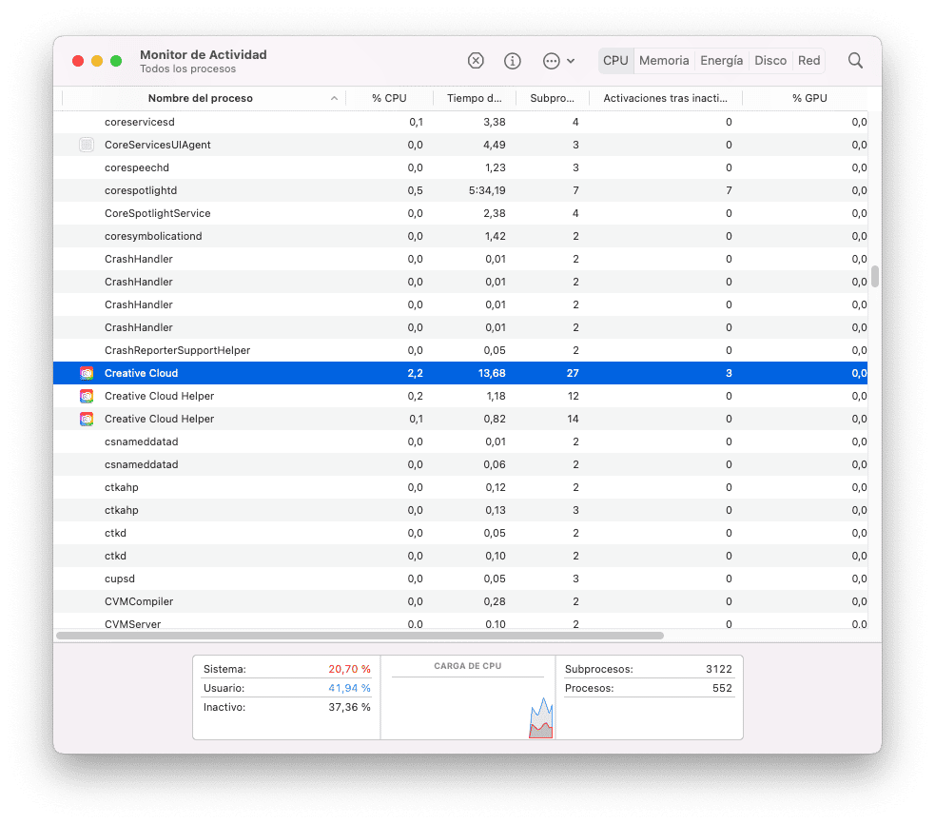Sort by Activaciones tras inacti... column

[666, 98]
